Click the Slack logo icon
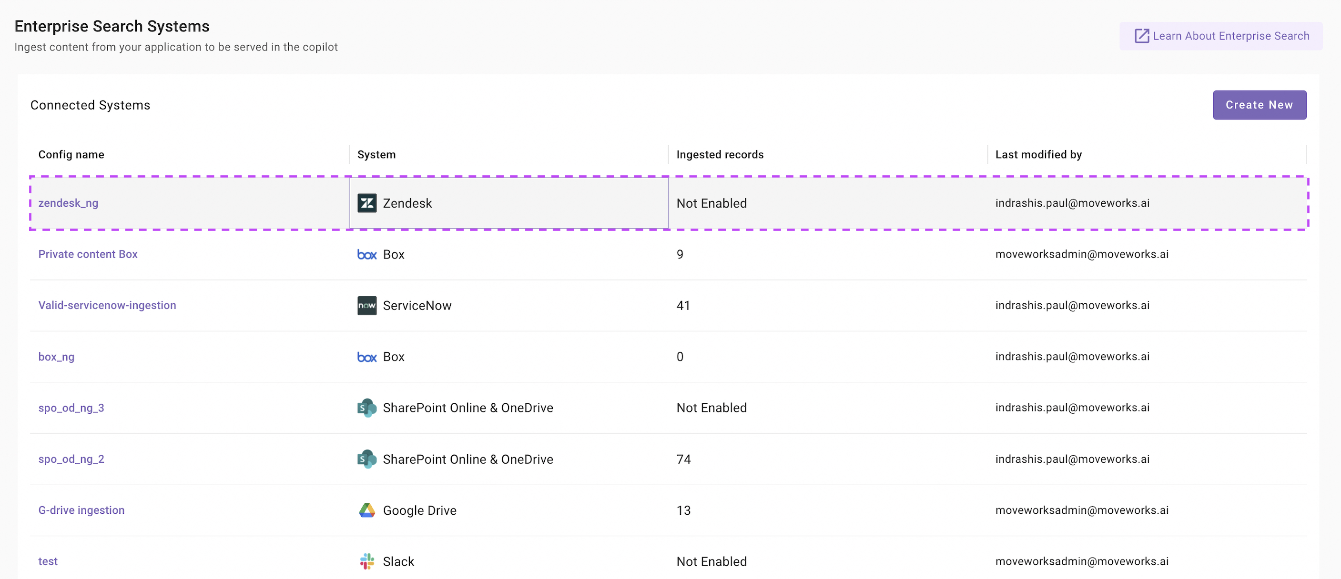The height and width of the screenshot is (579, 1341). click(366, 561)
